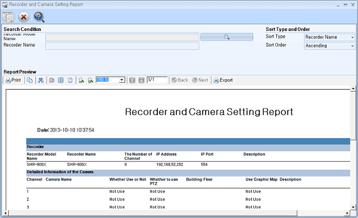The width and height of the screenshot is (358, 218).
Task: Click the 'Whether Use or Not' column header
Action: click(128, 180)
